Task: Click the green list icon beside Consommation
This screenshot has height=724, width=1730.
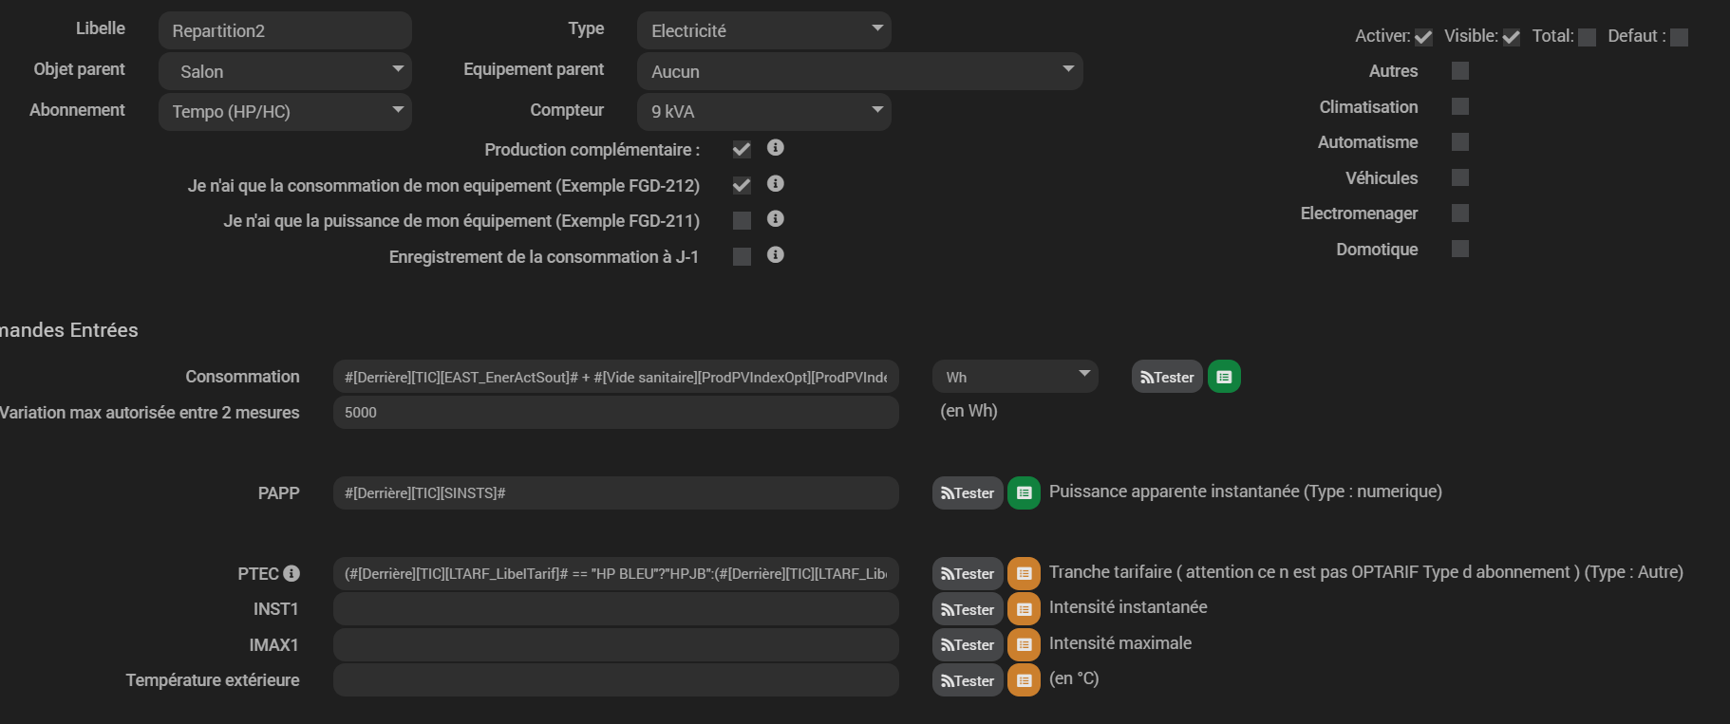Action: tap(1224, 377)
